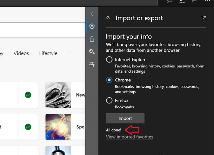Click Add notes pen icon

[182, 1]
